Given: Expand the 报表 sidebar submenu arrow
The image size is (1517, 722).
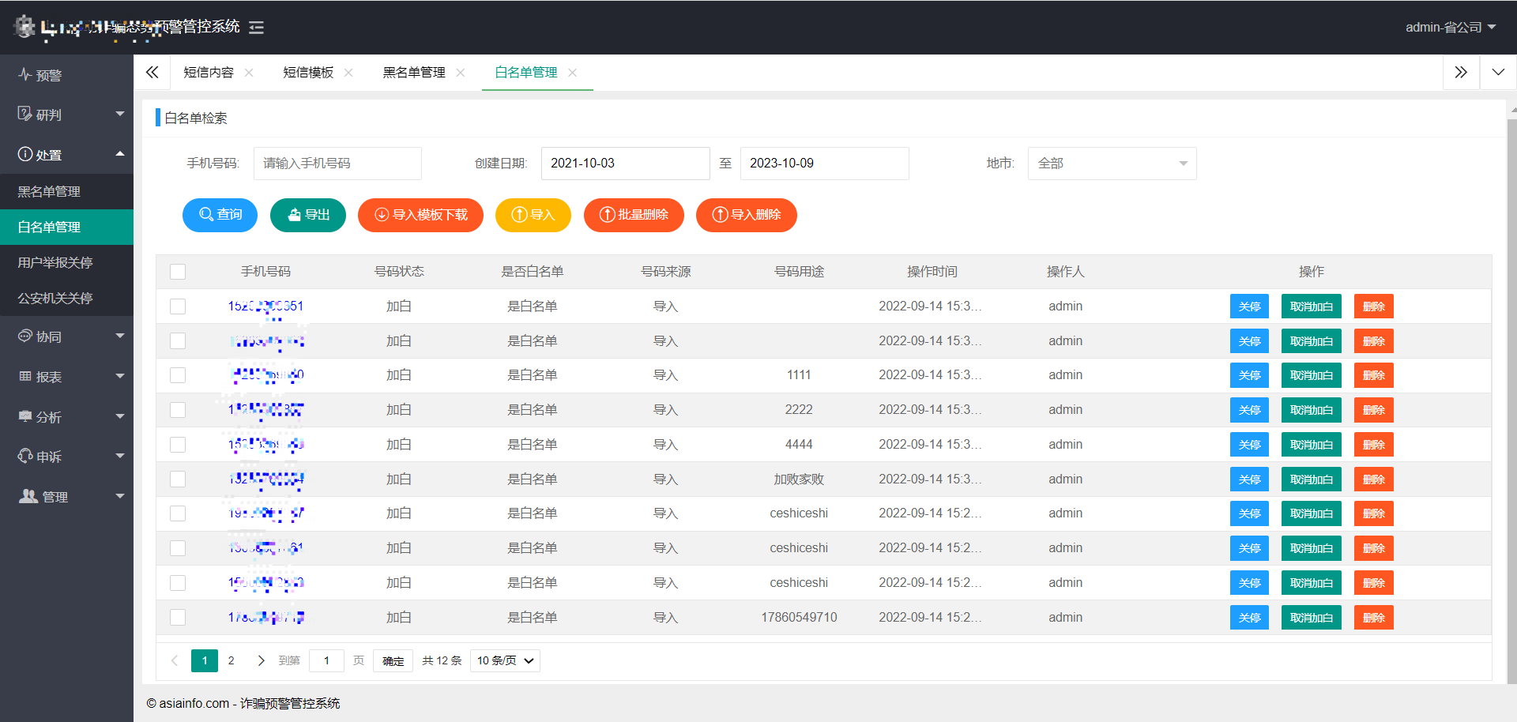Looking at the screenshot, I should pos(120,376).
